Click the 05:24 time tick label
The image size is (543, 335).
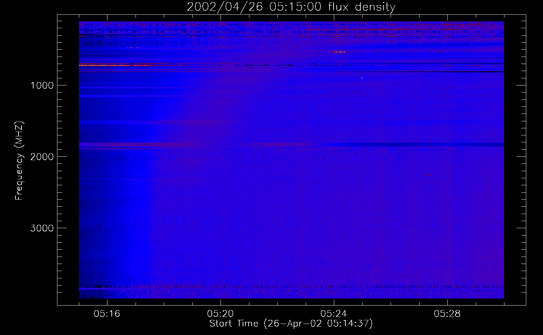tap(334, 314)
